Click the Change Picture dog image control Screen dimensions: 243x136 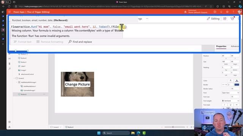[77, 84]
